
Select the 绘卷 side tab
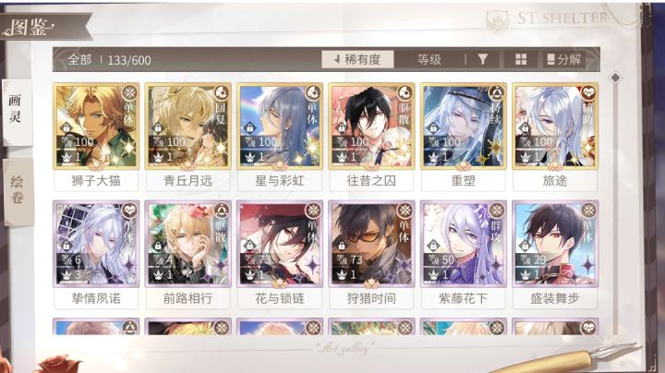pos(18,191)
